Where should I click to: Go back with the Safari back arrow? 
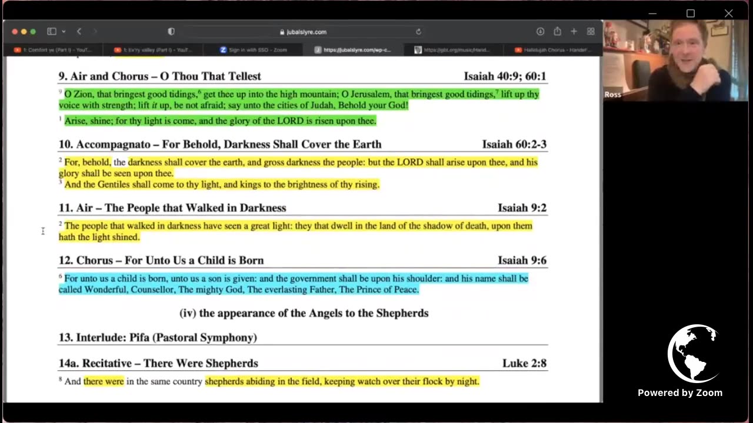(79, 32)
